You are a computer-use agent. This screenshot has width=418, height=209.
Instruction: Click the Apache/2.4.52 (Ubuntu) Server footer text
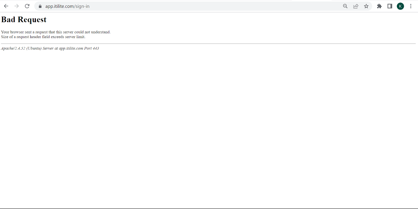50,48
